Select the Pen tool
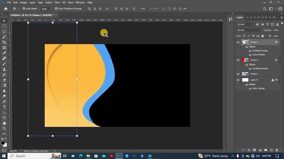The height and width of the screenshot is (159, 284). click(4, 102)
